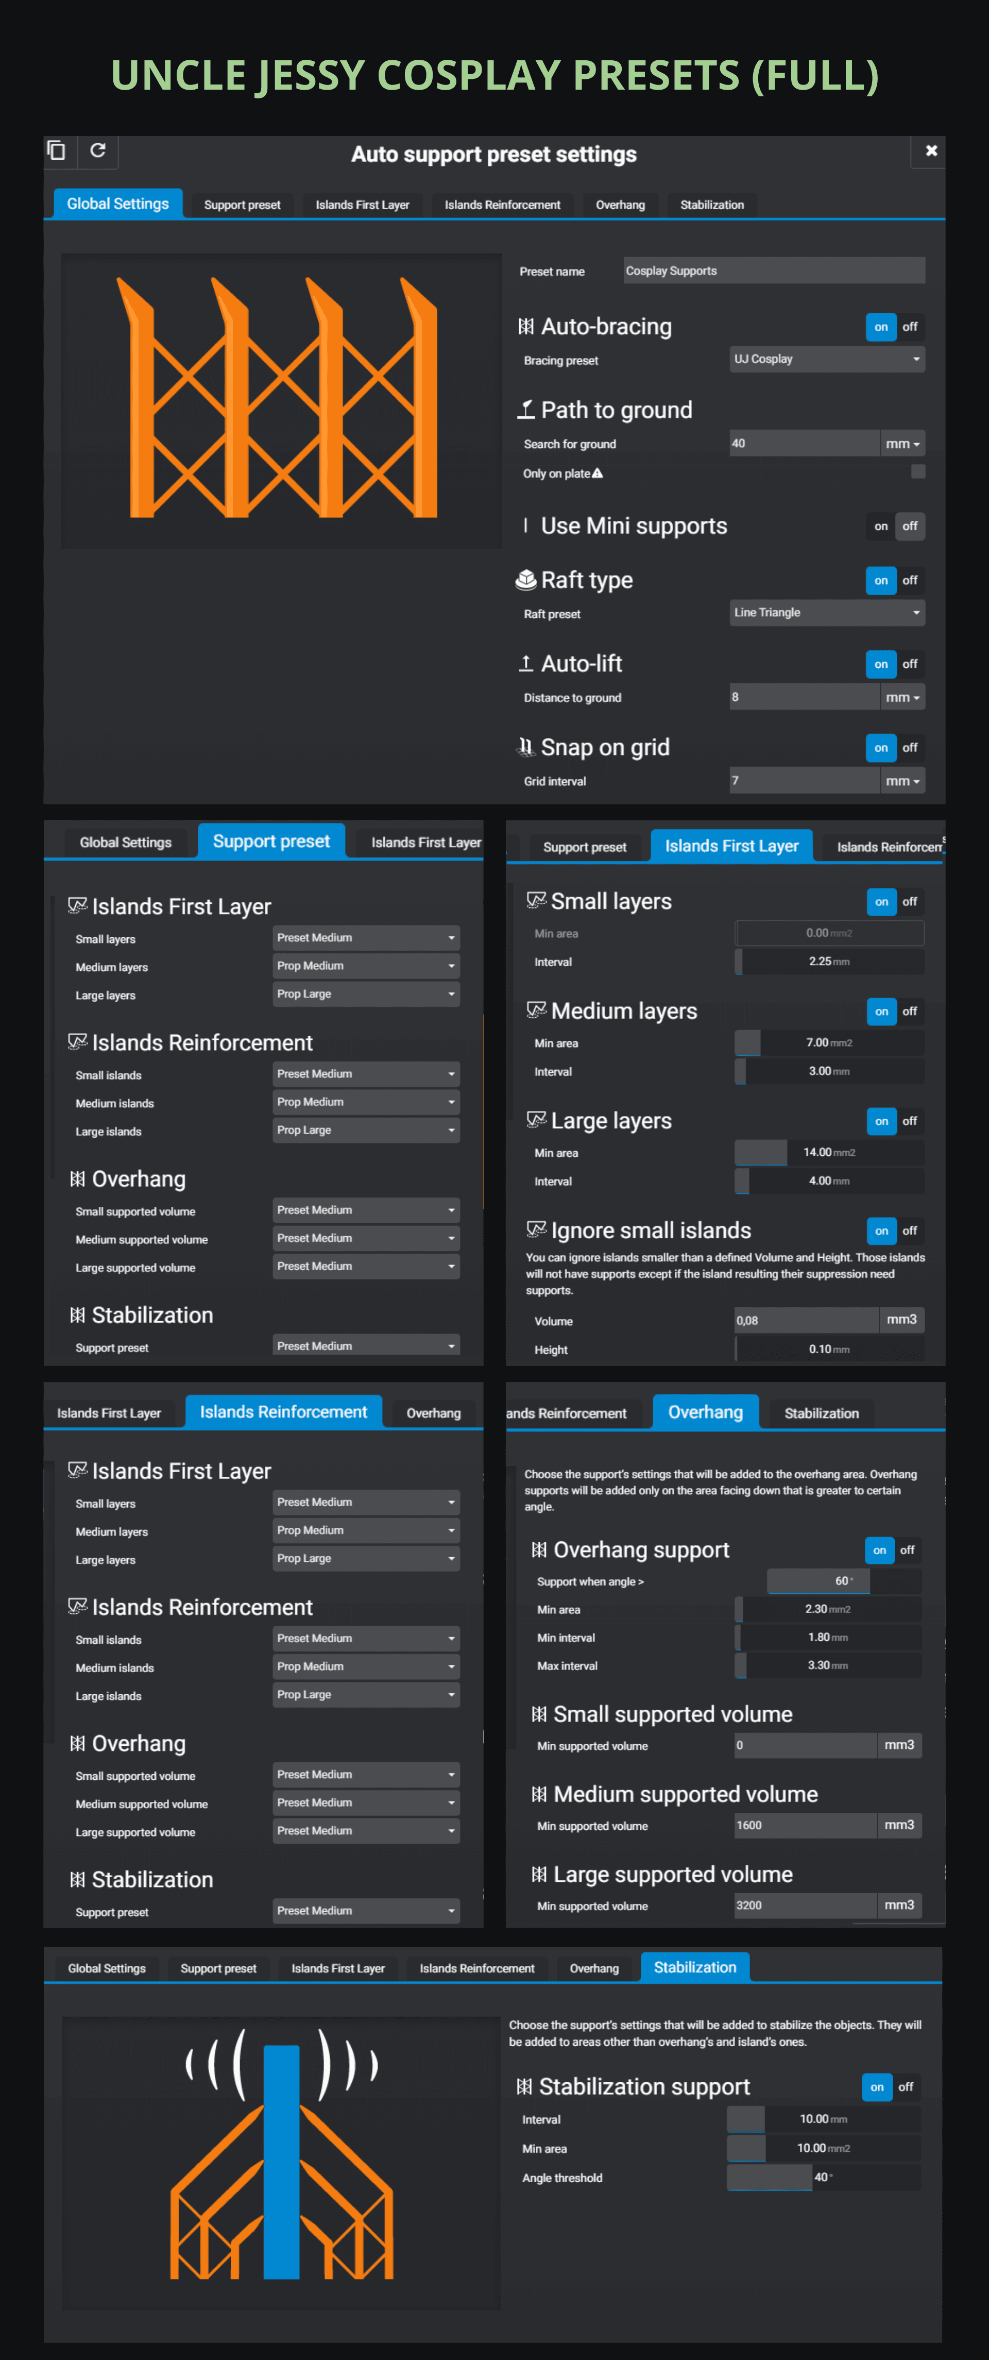The width and height of the screenshot is (989, 2360).
Task: Open the Search for ground mm unit dropdown
Action: tap(902, 444)
